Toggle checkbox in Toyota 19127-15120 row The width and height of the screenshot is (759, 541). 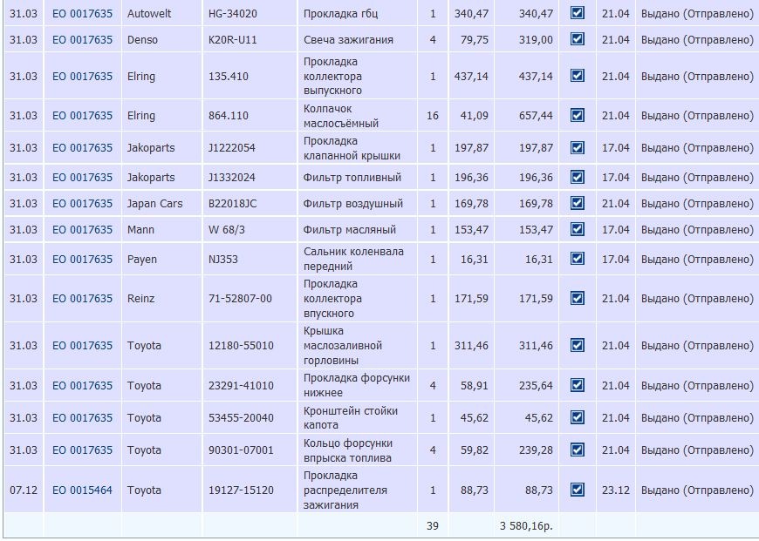coord(577,490)
